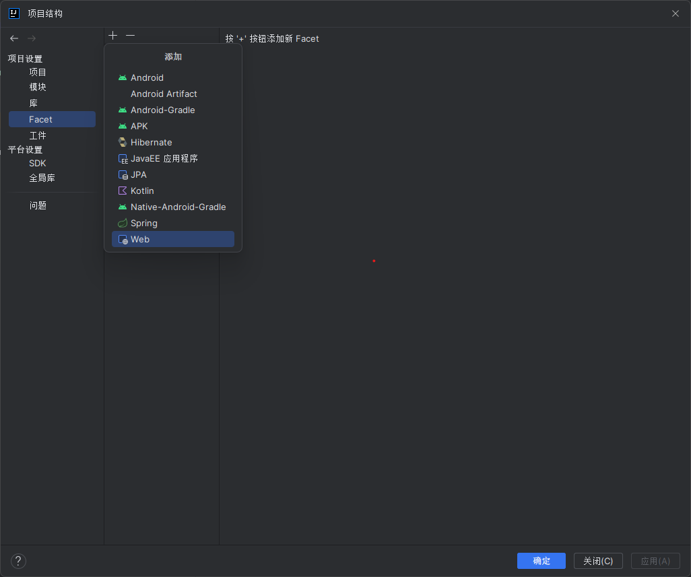Click the 项目结构 window title

45,13
